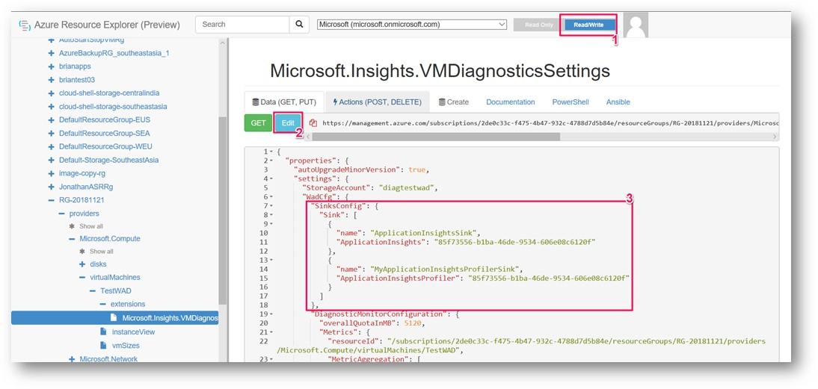Open the Microsoft tenant dropdown
The width and height of the screenshot is (818, 389).
412,25
